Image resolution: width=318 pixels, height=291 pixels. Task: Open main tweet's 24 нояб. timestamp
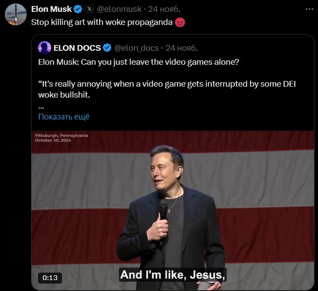[x=164, y=9]
